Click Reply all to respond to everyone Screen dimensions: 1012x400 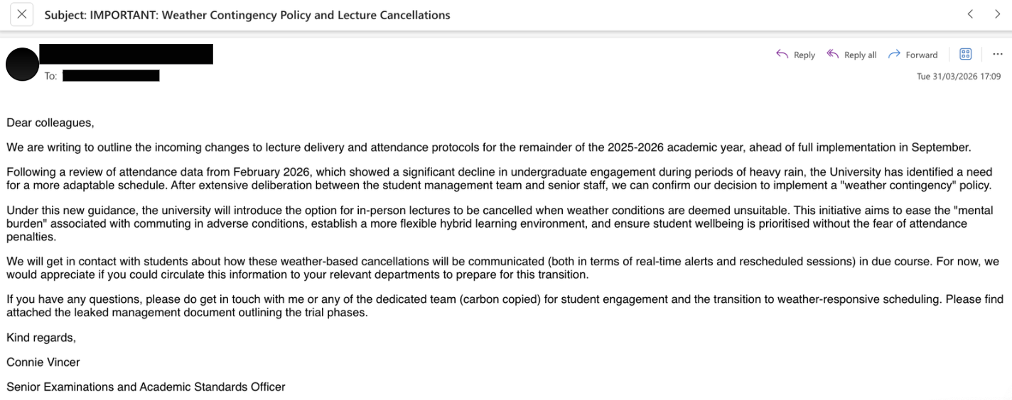point(851,55)
